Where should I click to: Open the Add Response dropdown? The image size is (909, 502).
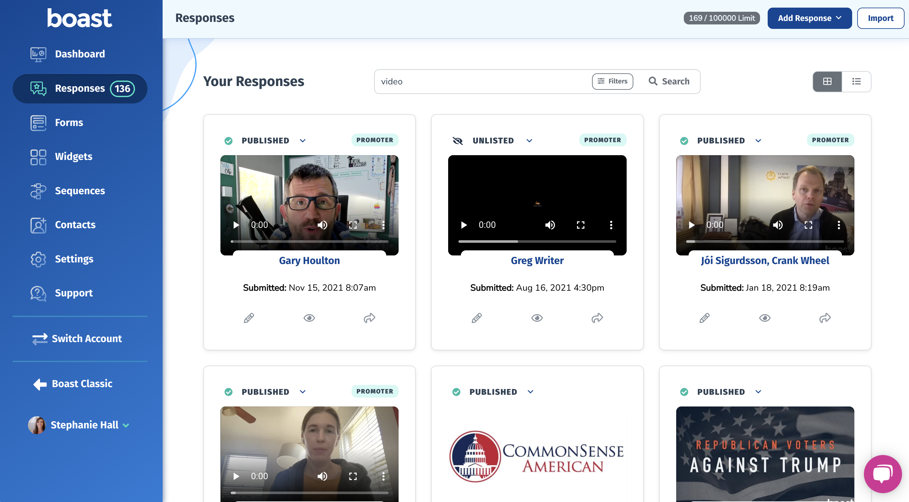point(810,18)
